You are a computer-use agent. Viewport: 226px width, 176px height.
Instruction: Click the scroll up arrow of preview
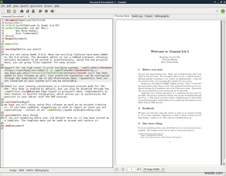(224, 20)
